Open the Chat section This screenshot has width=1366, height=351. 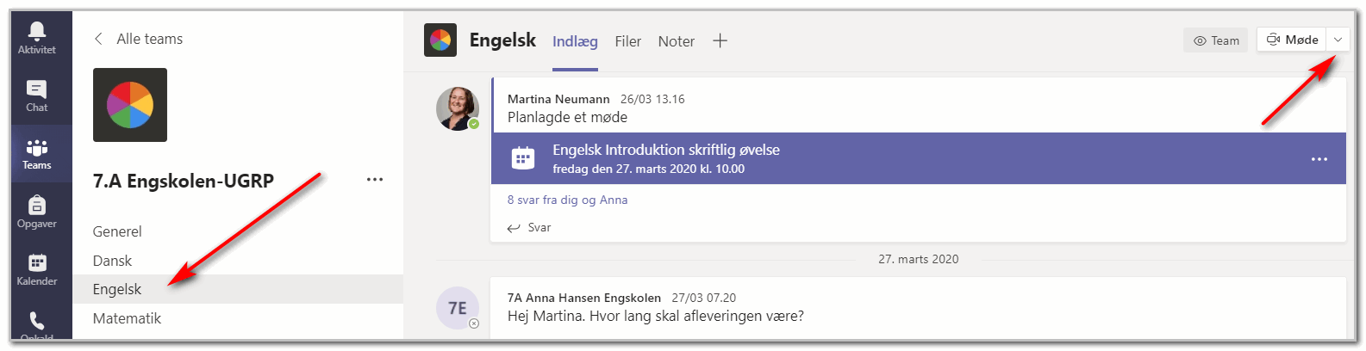coord(36,96)
